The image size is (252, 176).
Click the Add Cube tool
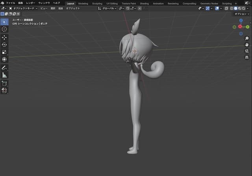(4, 83)
